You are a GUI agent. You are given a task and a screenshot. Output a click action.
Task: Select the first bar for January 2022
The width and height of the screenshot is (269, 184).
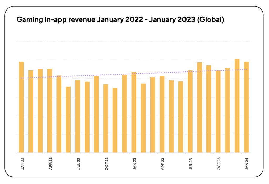21,108
